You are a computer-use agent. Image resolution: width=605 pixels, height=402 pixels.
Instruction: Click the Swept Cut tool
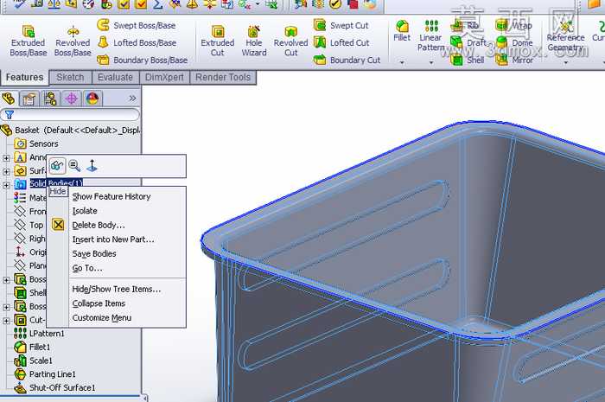point(341,25)
